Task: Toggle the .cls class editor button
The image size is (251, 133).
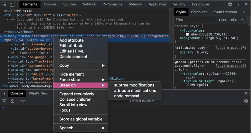Action: click(233, 20)
